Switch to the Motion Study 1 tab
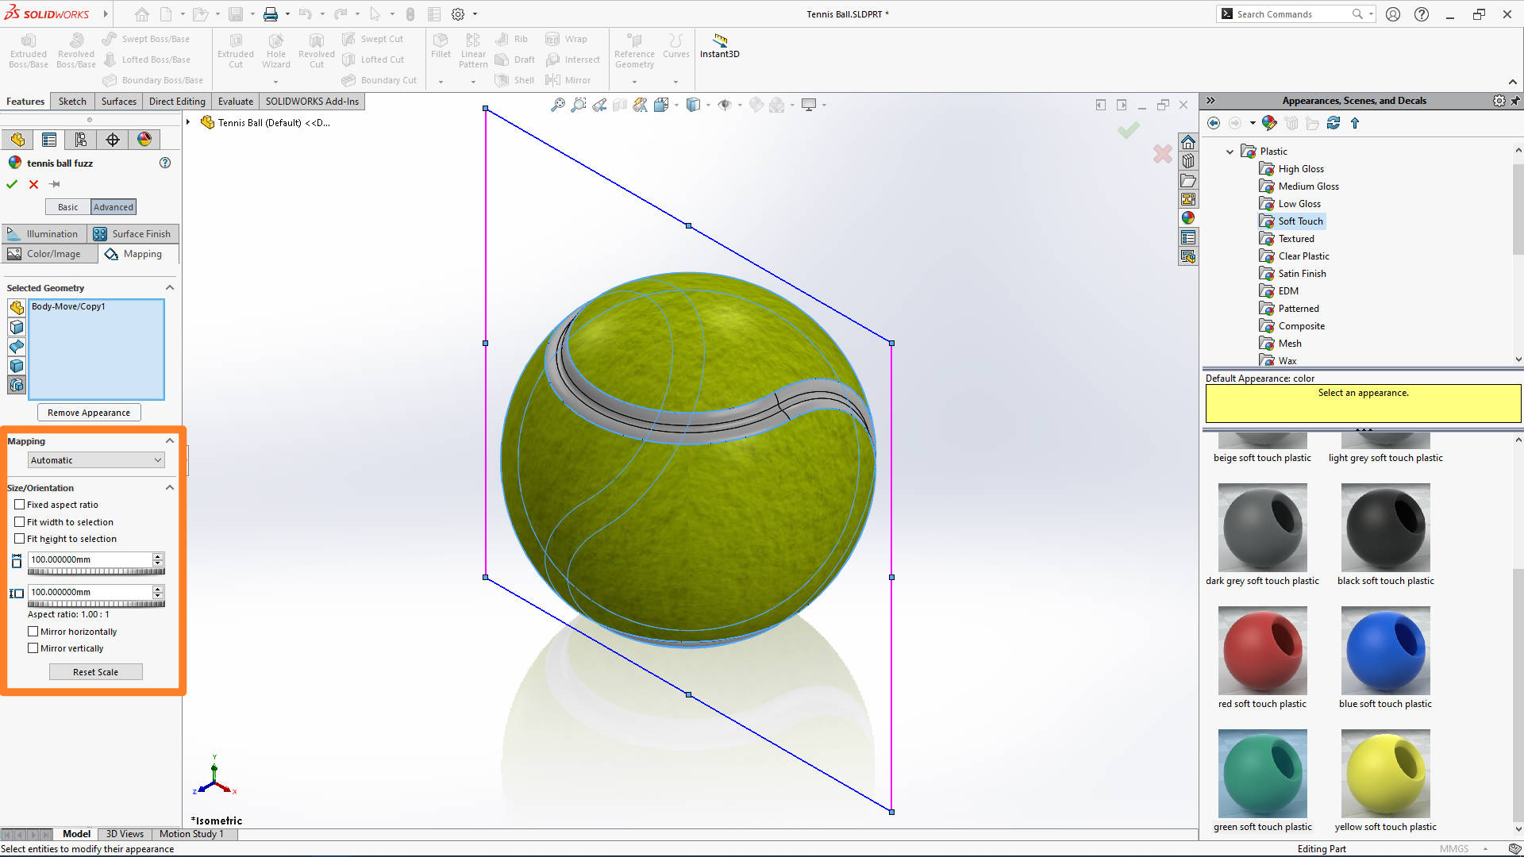Screen dimensions: 1524x857 click(x=191, y=833)
